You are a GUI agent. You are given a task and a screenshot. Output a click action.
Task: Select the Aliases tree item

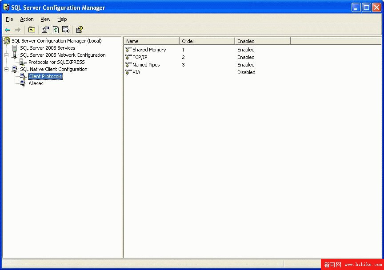coord(36,83)
